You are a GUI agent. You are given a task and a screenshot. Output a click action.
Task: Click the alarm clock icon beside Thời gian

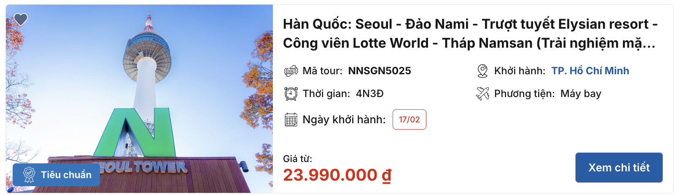pos(291,94)
